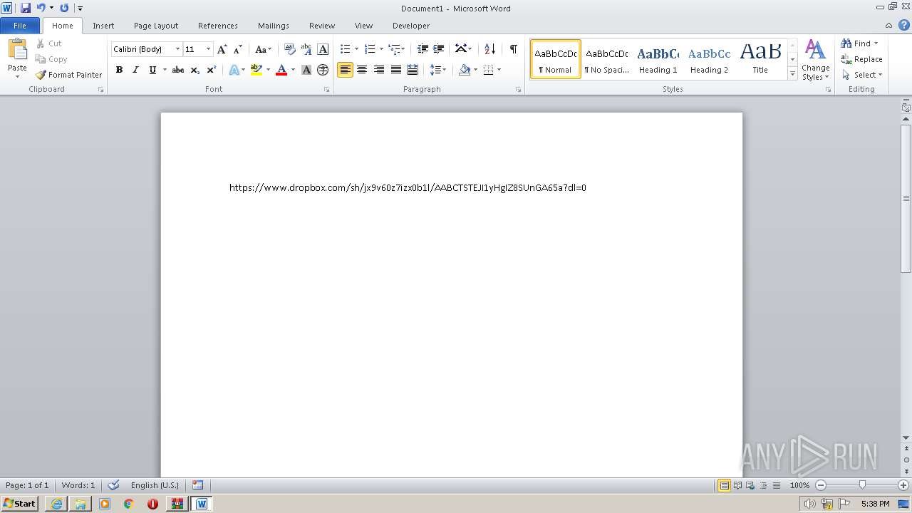Switch to the References tab
Image resolution: width=912 pixels, height=513 pixels.
coord(218,26)
